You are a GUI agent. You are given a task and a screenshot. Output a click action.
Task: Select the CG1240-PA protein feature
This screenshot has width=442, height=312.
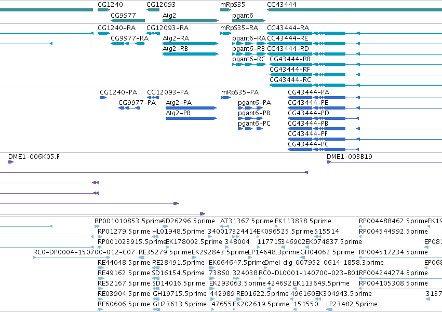click(103, 98)
